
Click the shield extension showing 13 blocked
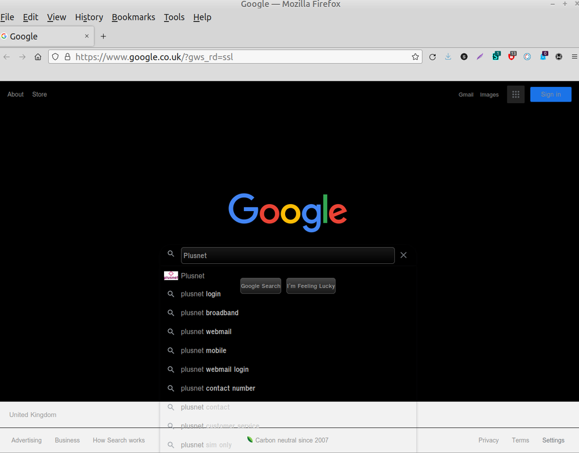[512, 56]
